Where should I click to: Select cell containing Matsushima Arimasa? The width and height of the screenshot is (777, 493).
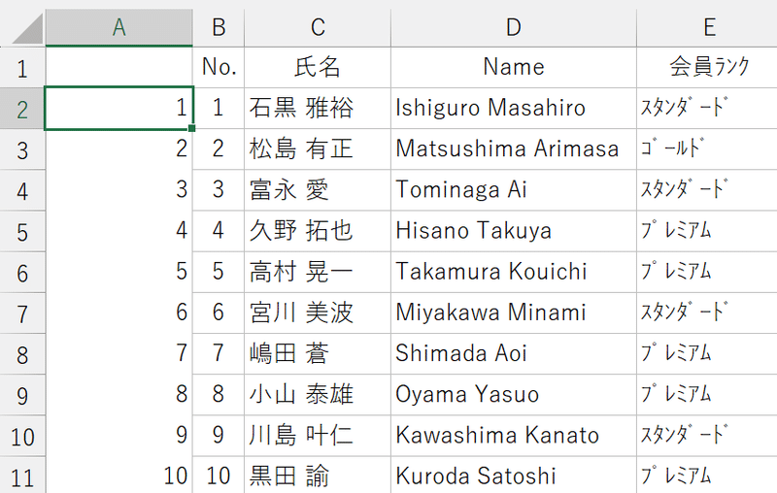coord(514,149)
